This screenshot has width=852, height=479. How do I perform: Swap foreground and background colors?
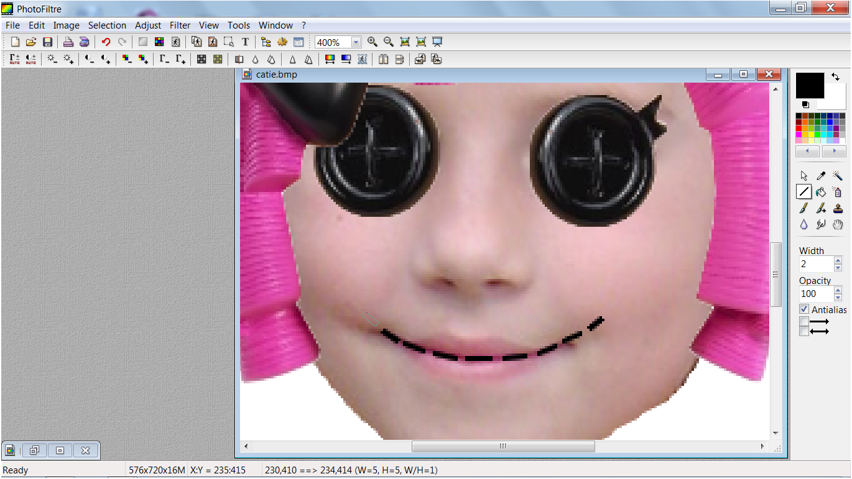click(836, 76)
